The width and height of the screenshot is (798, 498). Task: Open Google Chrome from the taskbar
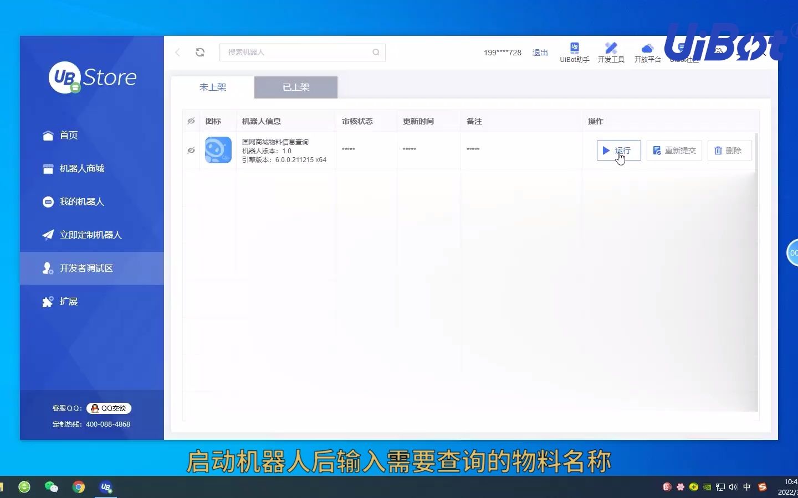[79, 487]
